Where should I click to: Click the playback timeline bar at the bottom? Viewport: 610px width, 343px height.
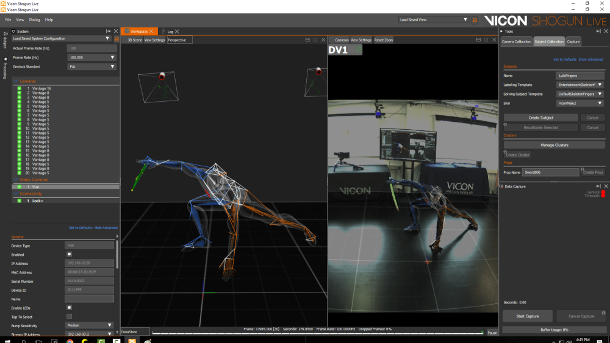317,333
